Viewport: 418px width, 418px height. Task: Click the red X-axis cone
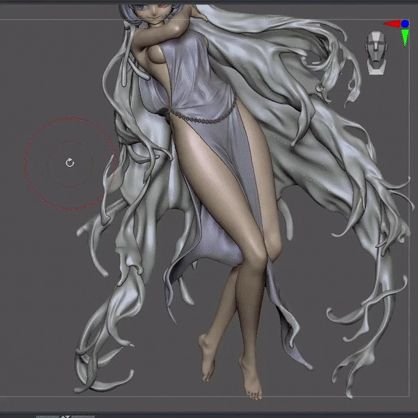tap(392, 24)
